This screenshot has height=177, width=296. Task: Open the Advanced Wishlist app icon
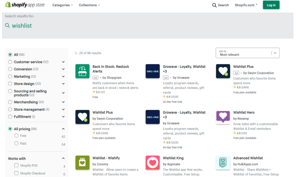(223, 163)
